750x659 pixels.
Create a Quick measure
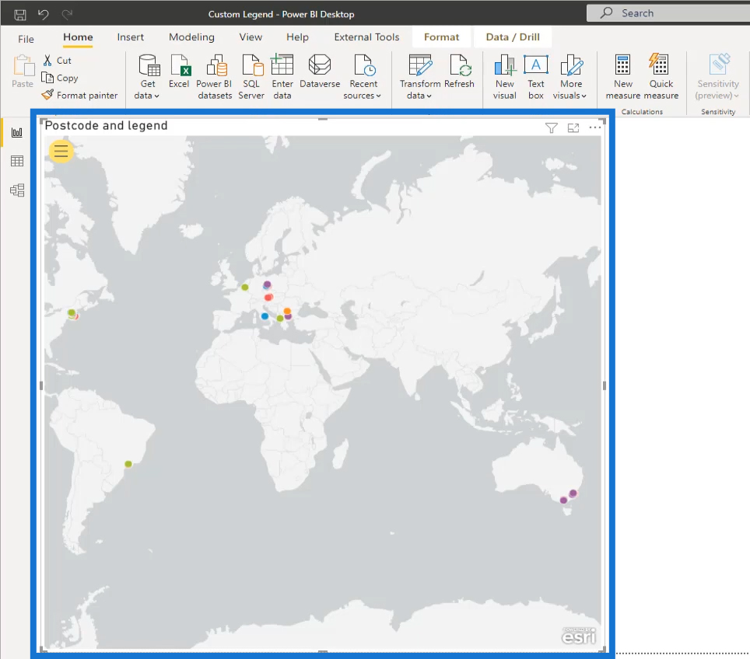click(661, 77)
